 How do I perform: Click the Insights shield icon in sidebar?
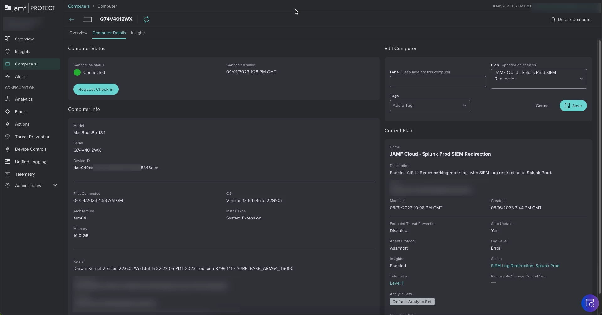click(8, 51)
